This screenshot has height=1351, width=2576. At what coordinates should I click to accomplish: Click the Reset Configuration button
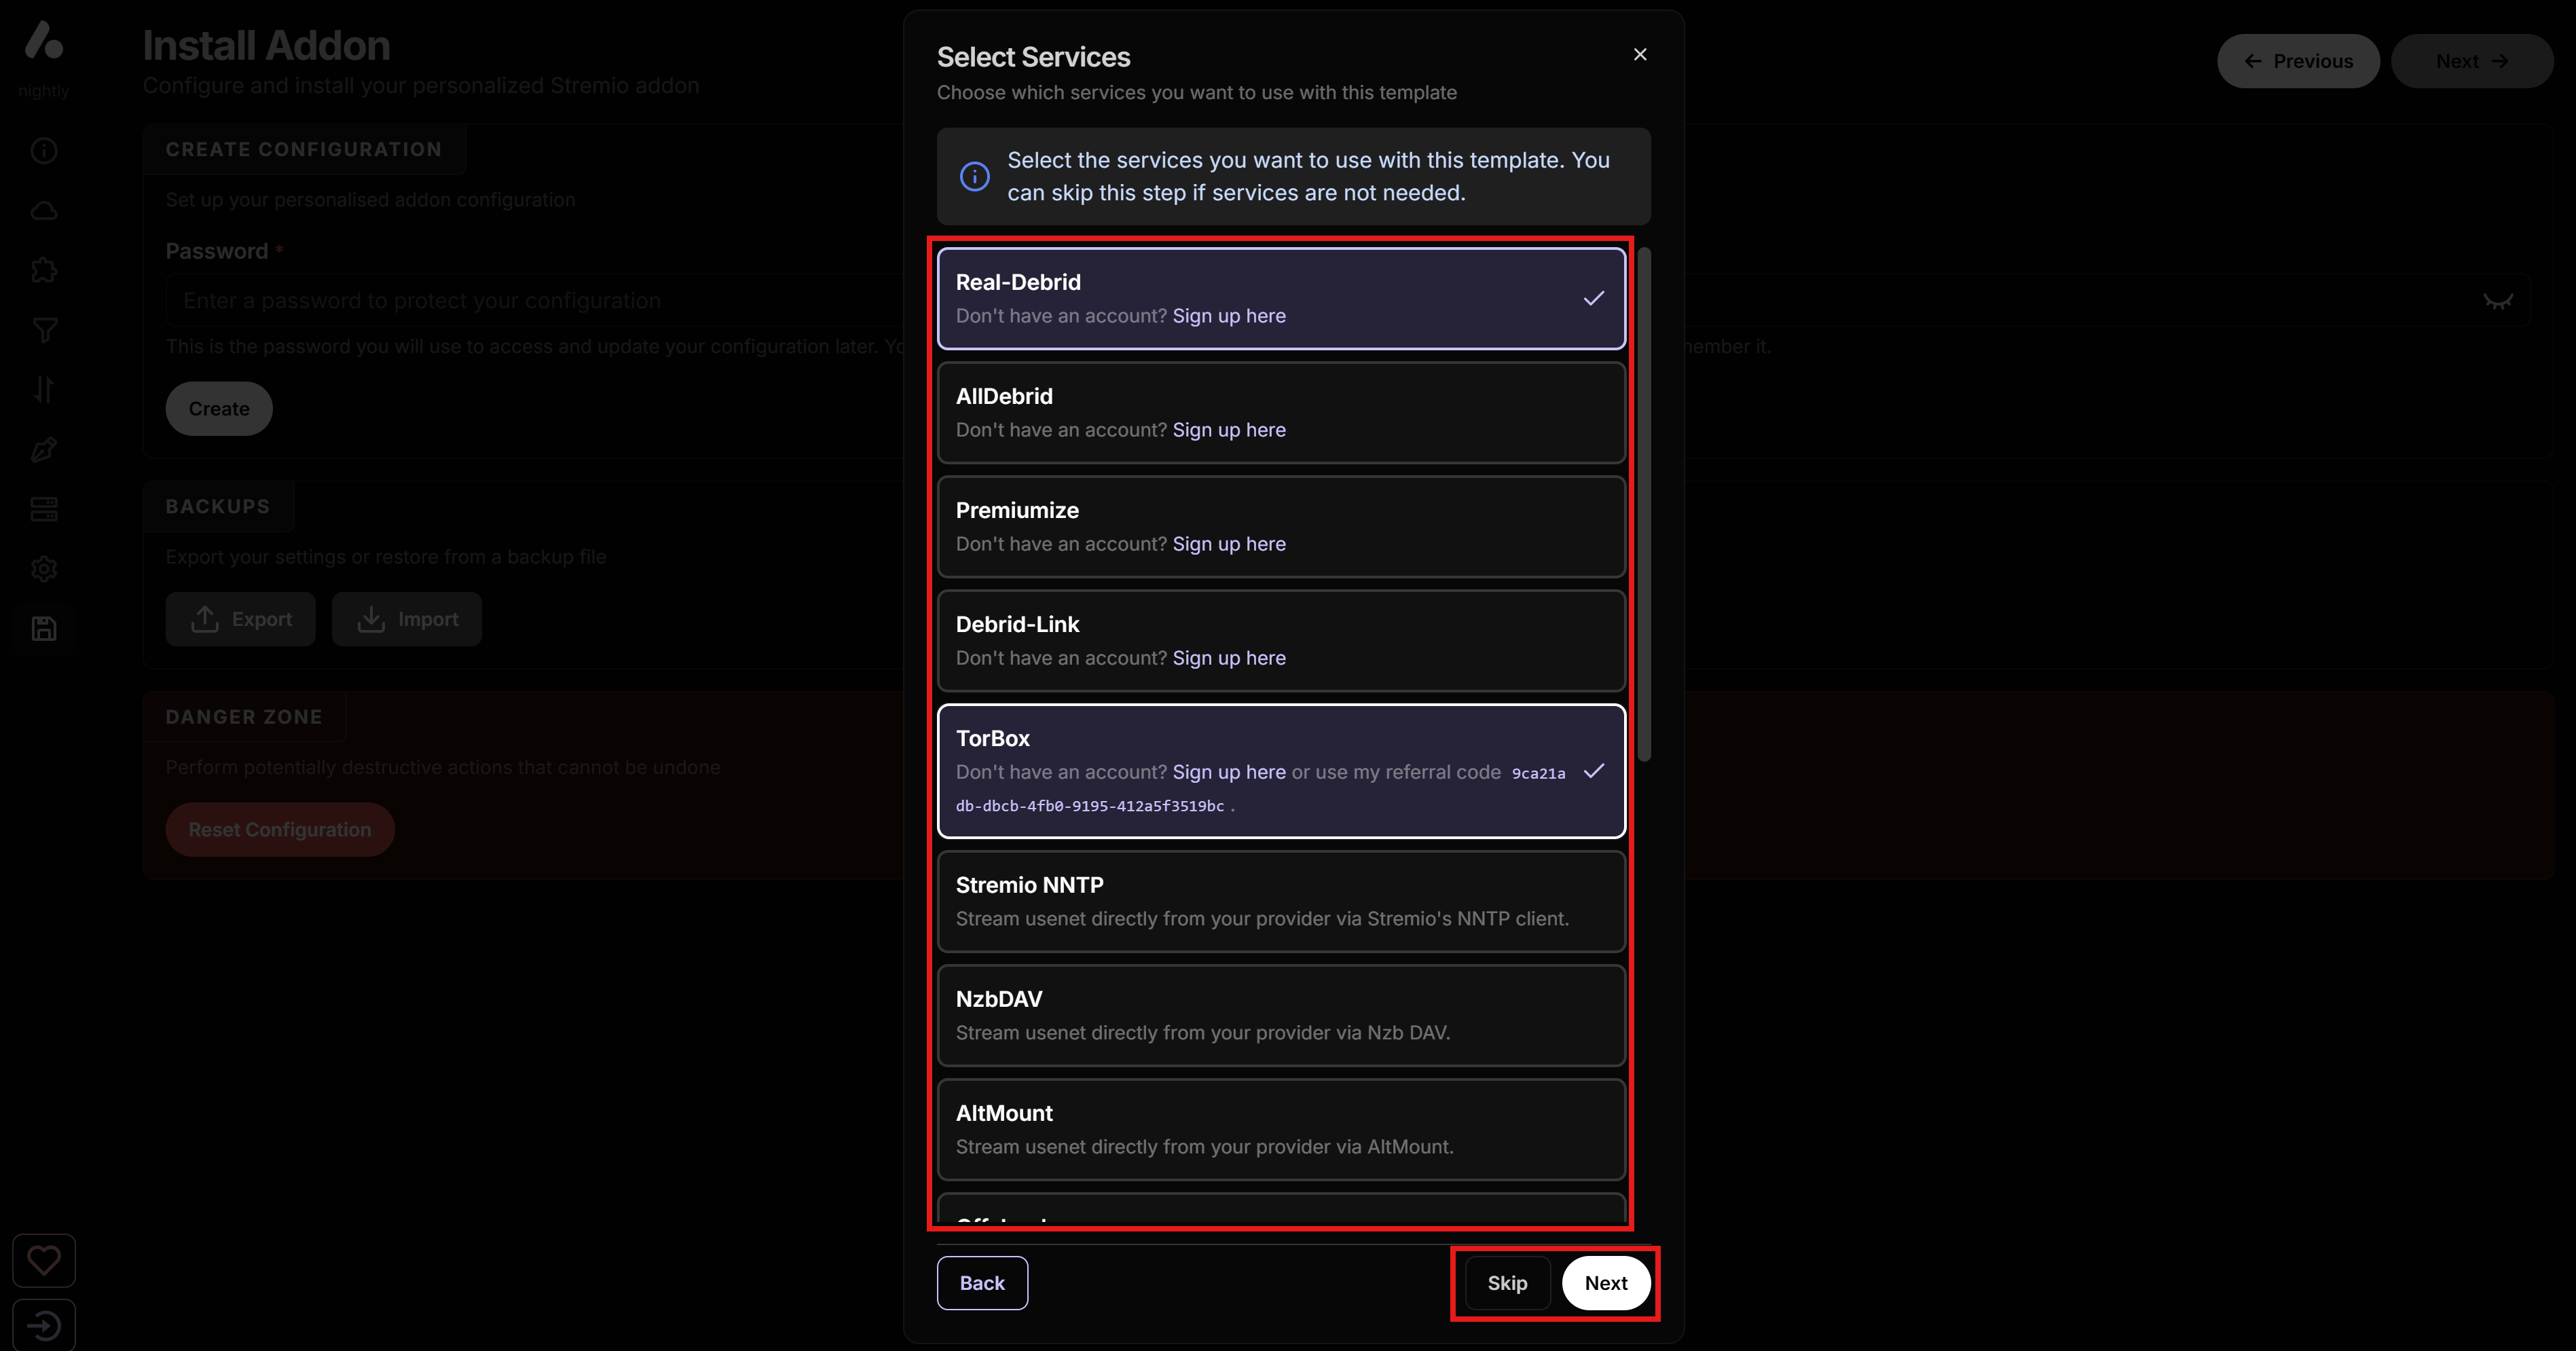point(280,829)
